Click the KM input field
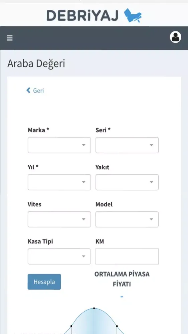Image resolution: width=188 pixels, height=334 pixels. click(x=127, y=256)
